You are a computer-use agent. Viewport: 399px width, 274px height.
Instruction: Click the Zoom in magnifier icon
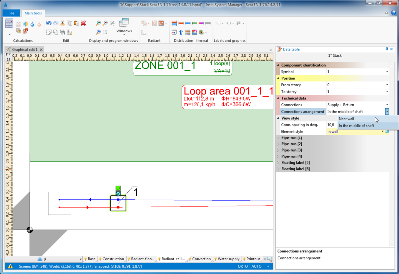pos(98,23)
